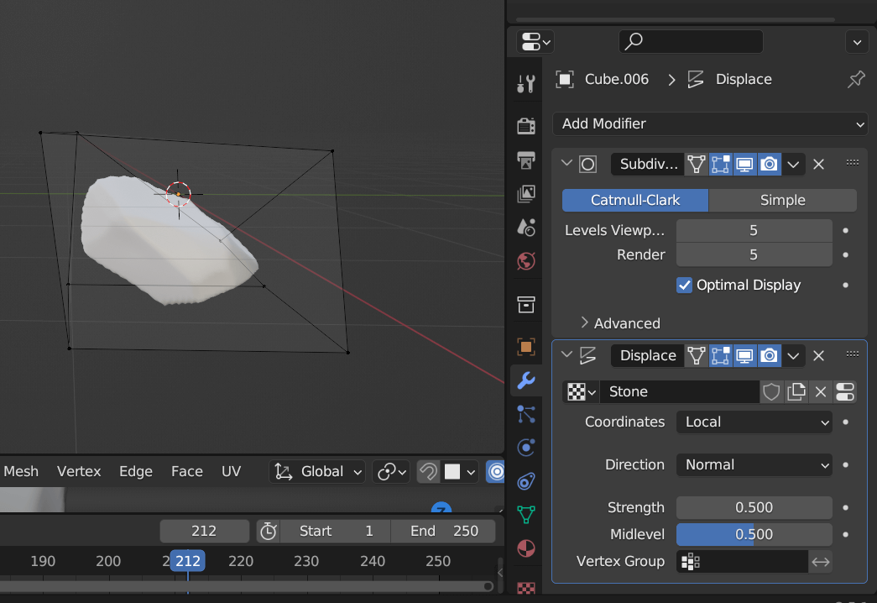
Task: Click the Levels Viewport value field
Action: point(754,231)
